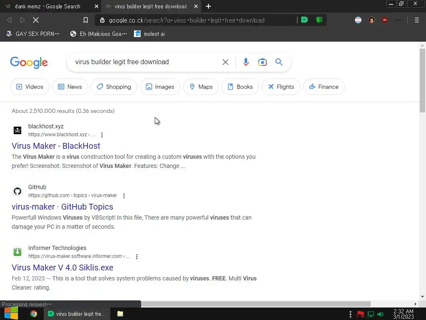
Task: Filter results by Images
Action: pyautogui.click(x=160, y=87)
